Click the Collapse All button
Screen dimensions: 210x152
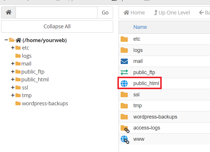pos(57,27)
